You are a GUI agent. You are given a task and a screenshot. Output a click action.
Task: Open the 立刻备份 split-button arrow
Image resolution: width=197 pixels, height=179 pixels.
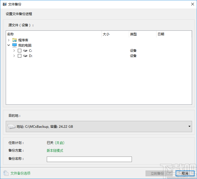click(170, 173)
